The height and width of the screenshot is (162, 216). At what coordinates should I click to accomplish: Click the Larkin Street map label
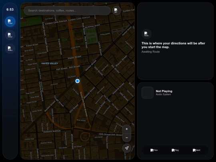pyautogui.click(x=100, y=48)
